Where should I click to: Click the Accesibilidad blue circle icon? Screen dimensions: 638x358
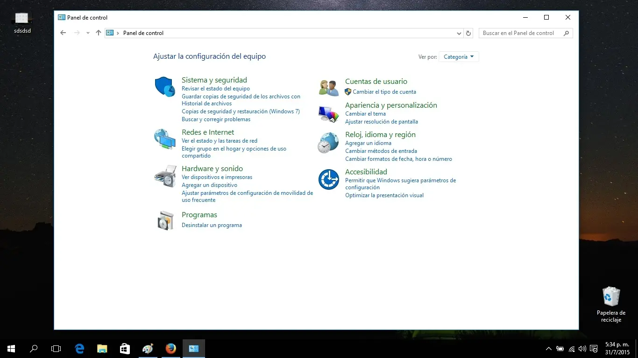(328, 179)
